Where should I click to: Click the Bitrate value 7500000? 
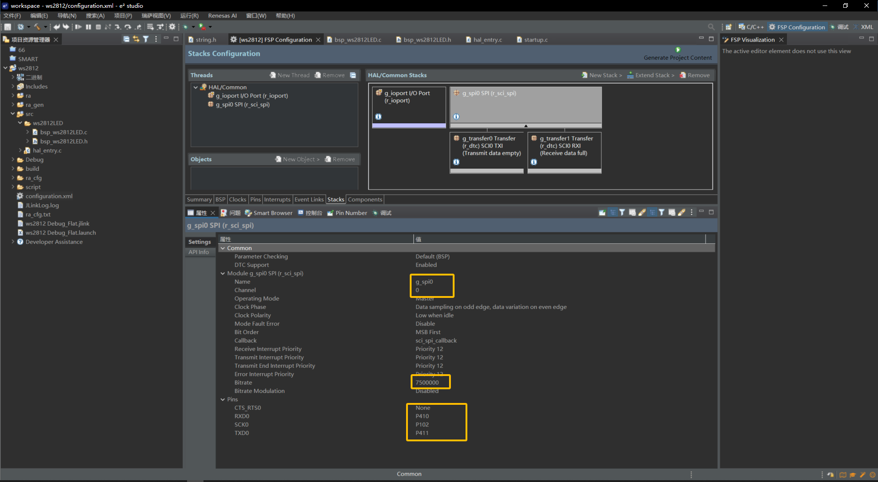coord(427,382)
